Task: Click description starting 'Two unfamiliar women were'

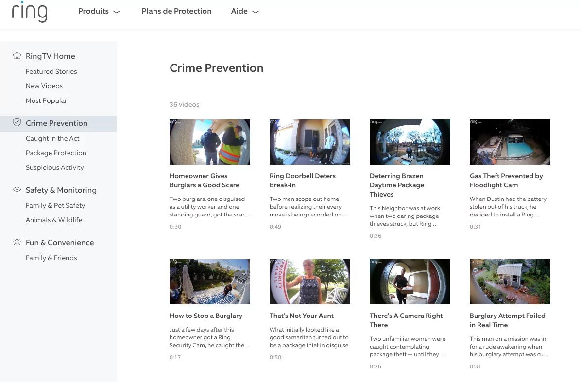Action: click(408, 347)
